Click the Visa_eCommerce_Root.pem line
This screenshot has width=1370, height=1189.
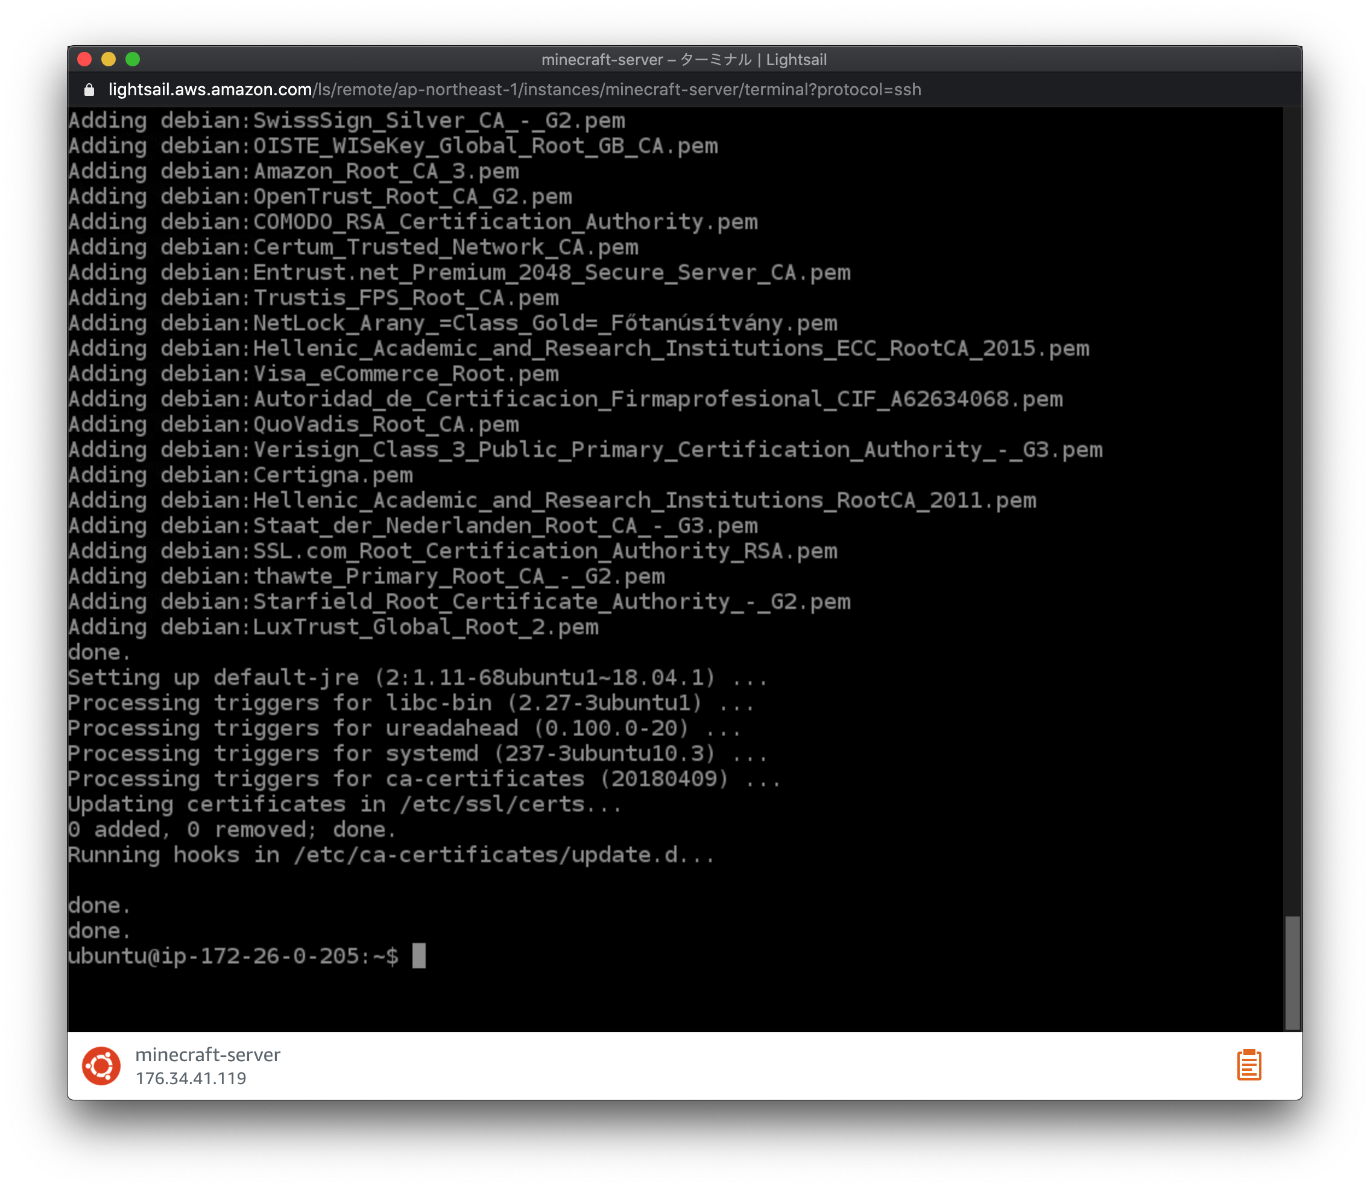tap(313, 374)
